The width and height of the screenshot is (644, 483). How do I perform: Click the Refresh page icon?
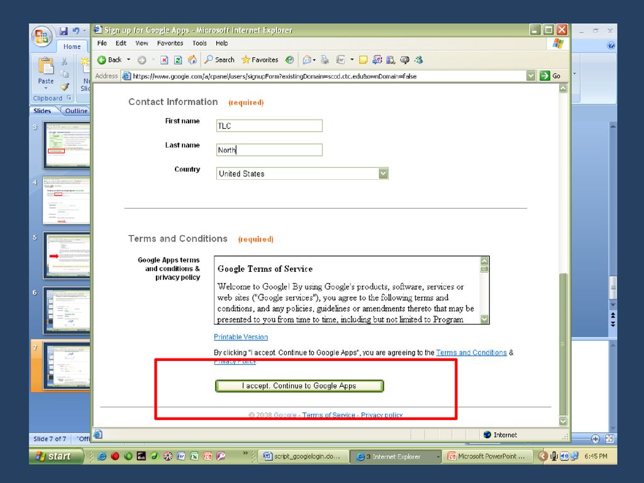[178, 60]
